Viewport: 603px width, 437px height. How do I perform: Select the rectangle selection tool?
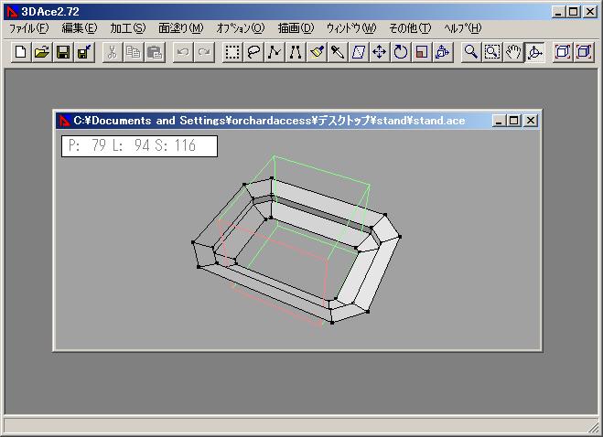coord(232,52)
